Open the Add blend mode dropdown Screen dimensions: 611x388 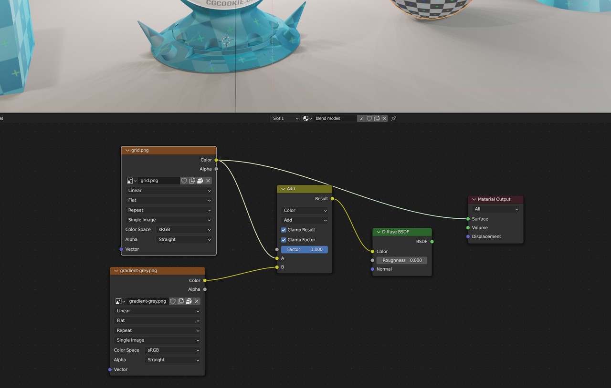305,220
